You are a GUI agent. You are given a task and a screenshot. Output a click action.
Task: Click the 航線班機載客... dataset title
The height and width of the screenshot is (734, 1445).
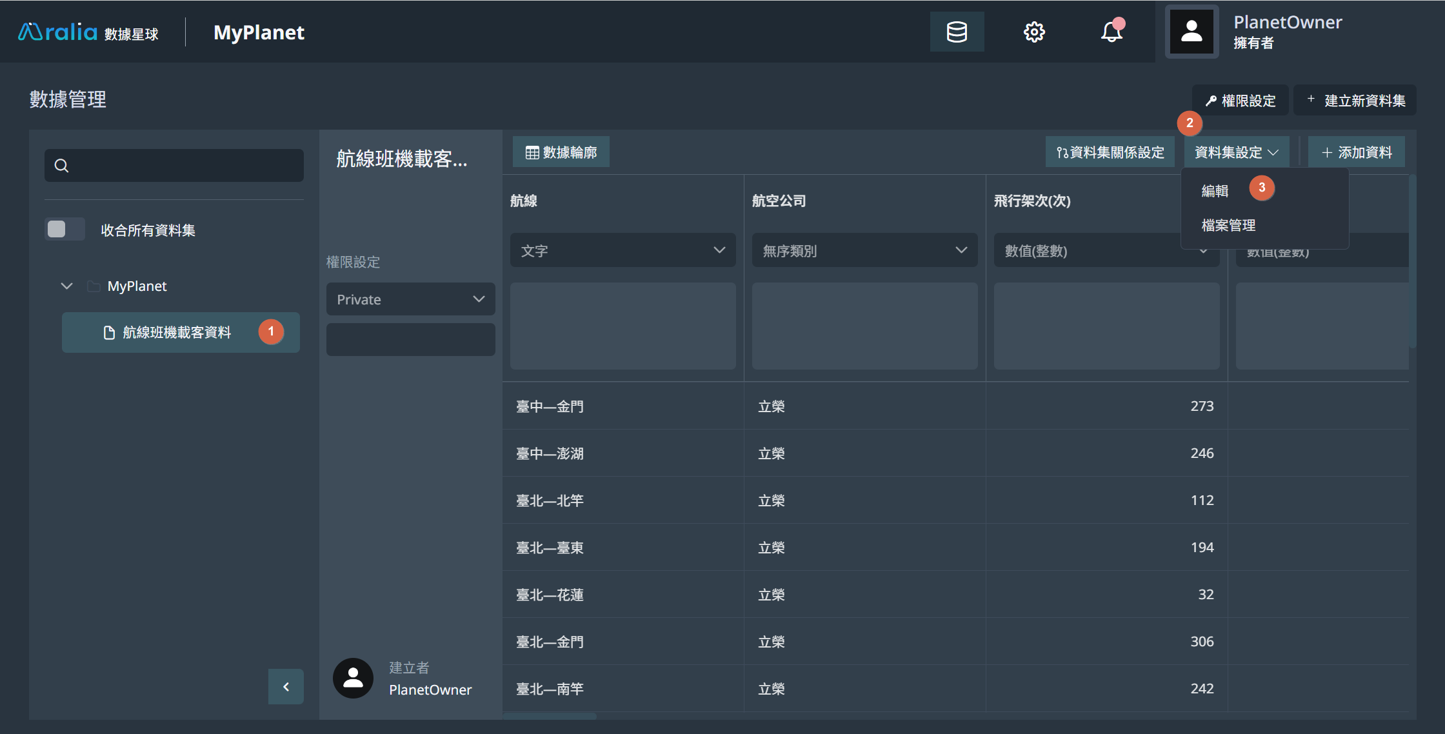pyautogui.click(x=401, y=159)
